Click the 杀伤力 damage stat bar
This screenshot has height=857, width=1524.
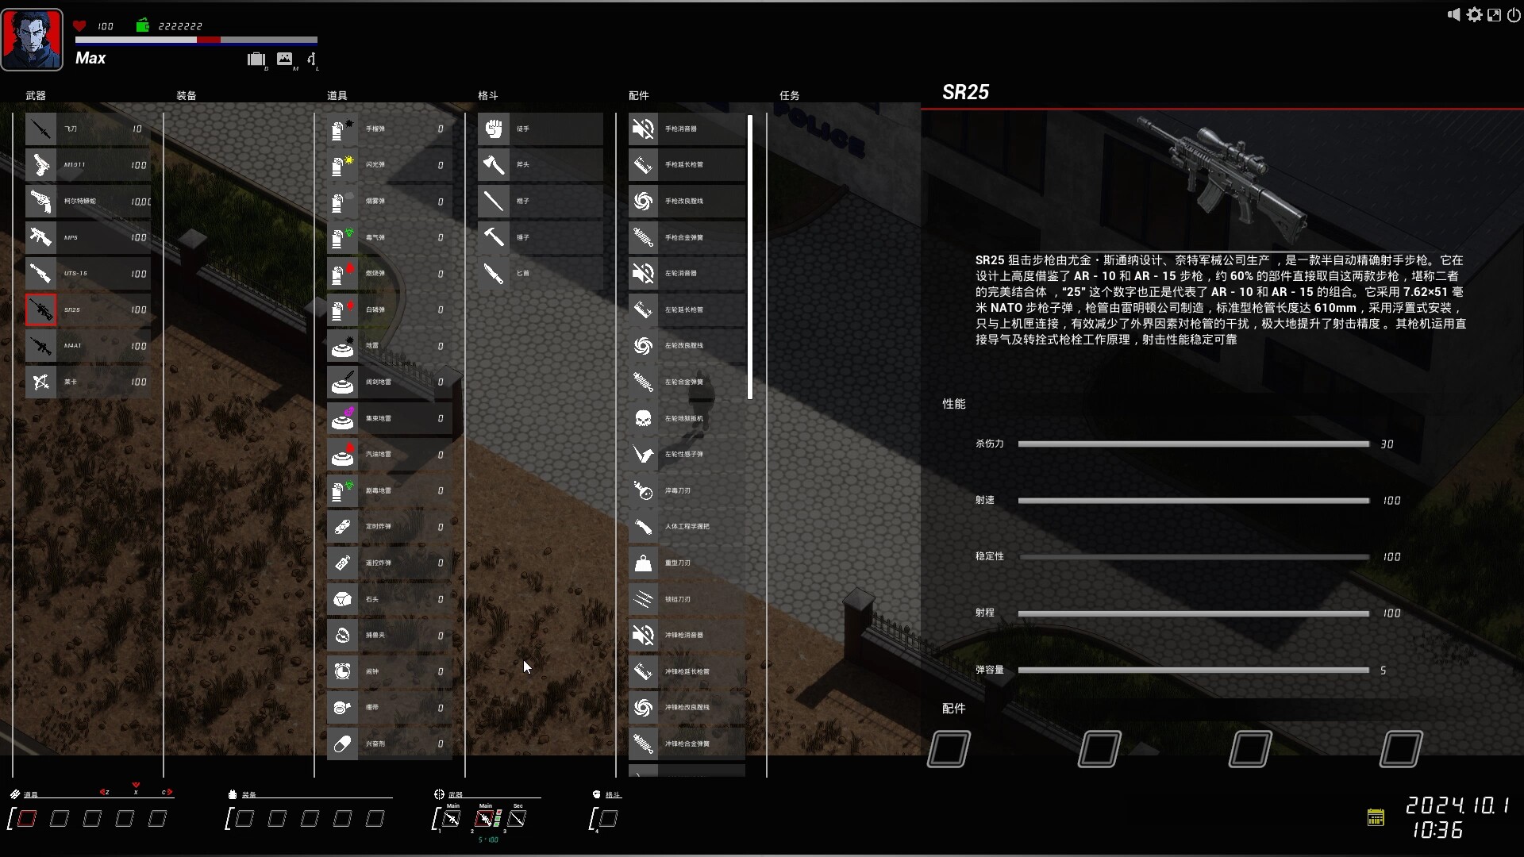pos(1193,444)
